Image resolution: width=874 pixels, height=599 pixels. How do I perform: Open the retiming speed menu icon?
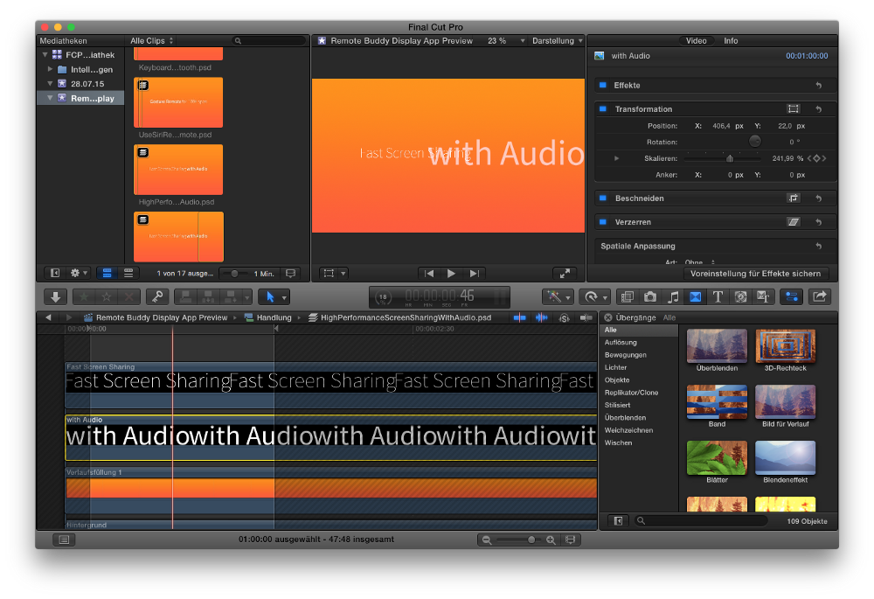[594, 296]
